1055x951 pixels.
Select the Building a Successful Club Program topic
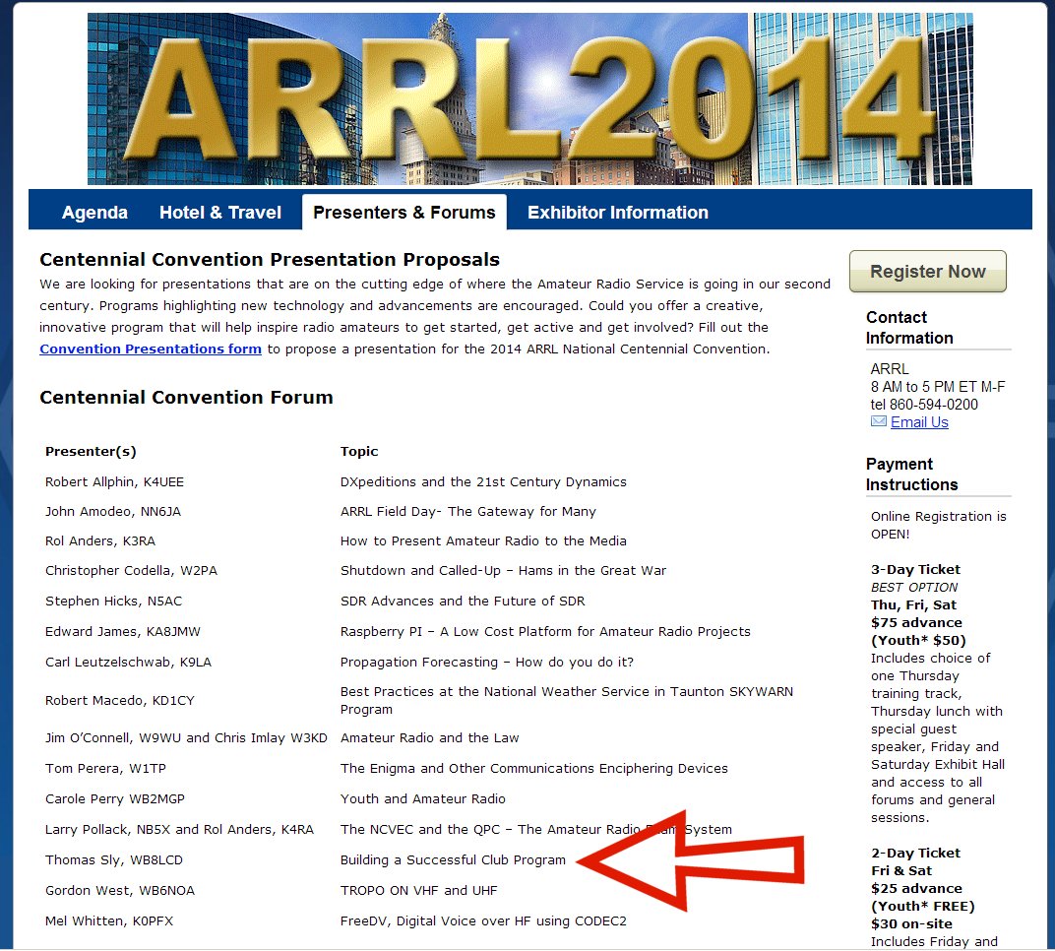pos(453,860)
